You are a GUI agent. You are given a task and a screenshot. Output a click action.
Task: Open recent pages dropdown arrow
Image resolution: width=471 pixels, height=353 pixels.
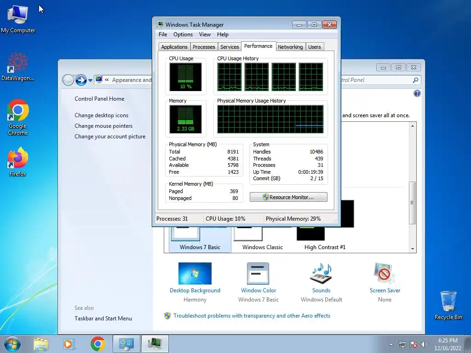(x=90, y=80)
